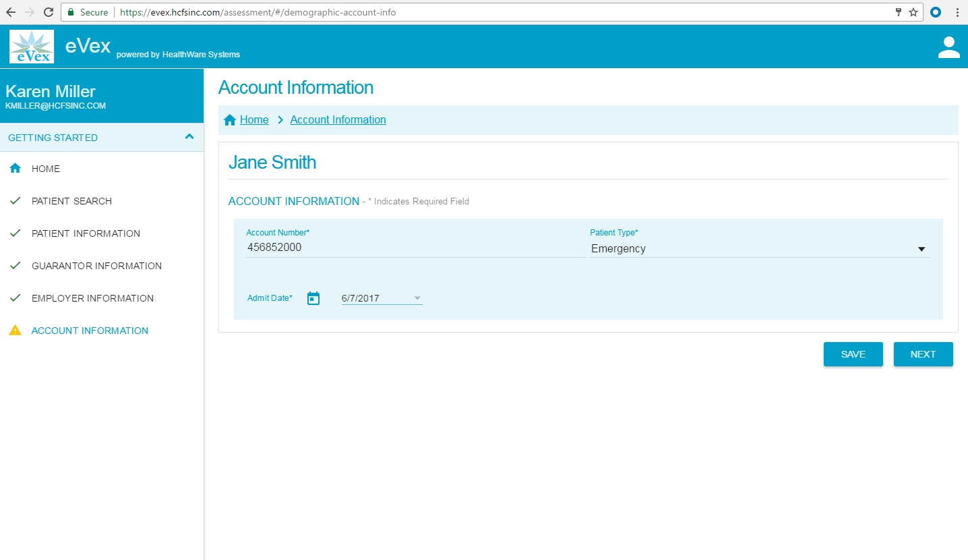
Task: Bookmark page with star icon
Action: (913, 12)
